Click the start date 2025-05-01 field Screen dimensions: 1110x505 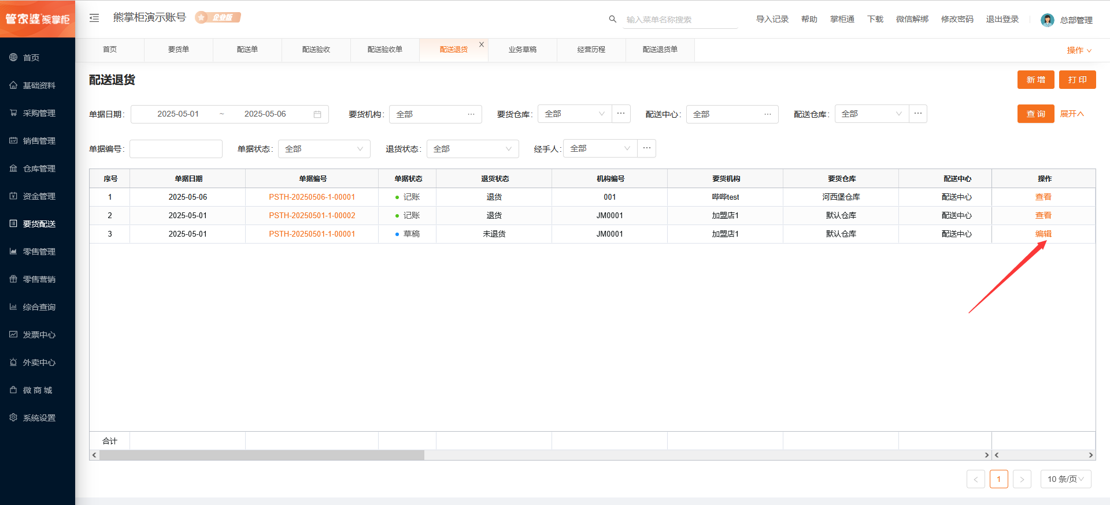pyautogui.click(x=178, y=114)
